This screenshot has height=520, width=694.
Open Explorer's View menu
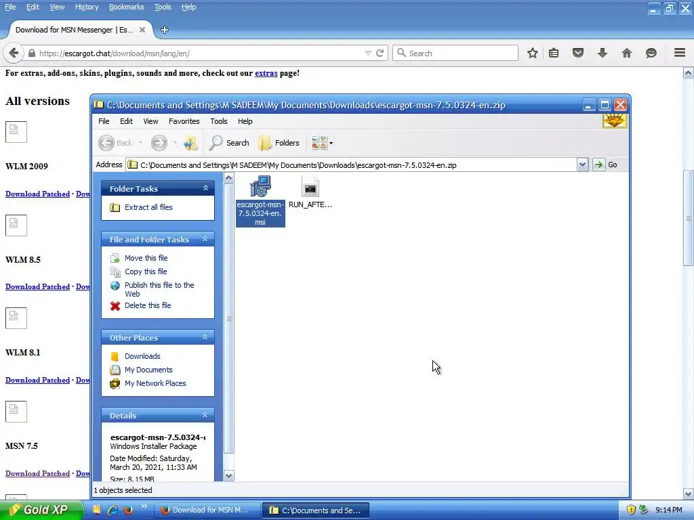click(150, 121)
